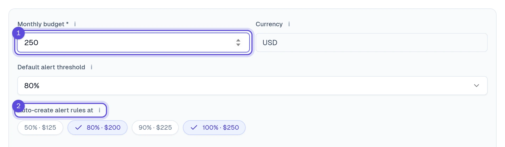Focus the Monthly budget field showing 250
This screenshot has height=147, width=505.
[x=133, y=43]
